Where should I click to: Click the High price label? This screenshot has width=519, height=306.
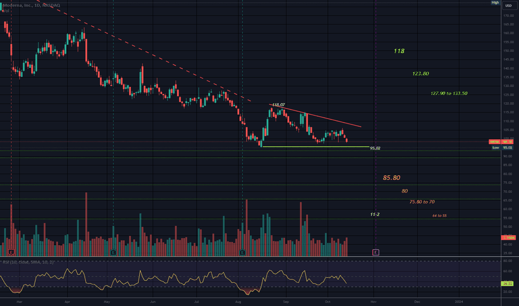[x=495, y=3]
